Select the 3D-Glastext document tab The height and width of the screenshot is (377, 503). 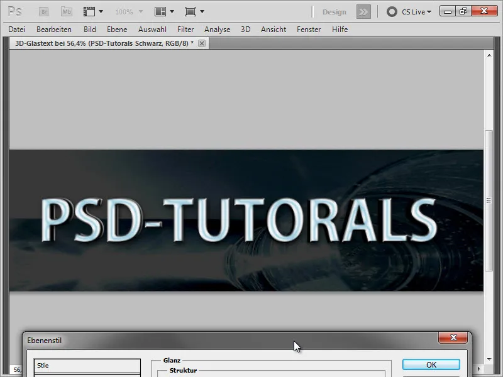(104, 43)
